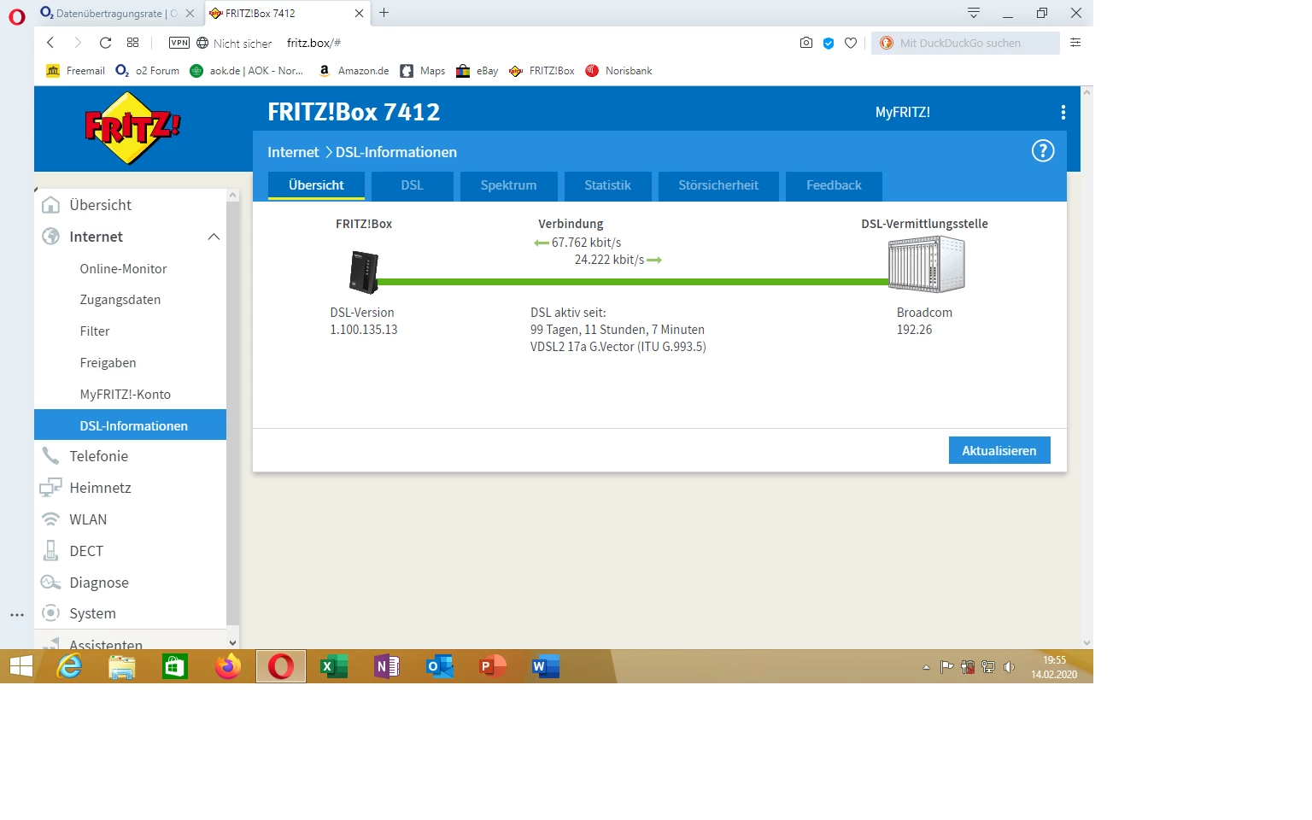This screenshot has width=1312, height=820.
Task: Click the volume speaker tray icon
Action: pyautogui.click(x=1009, y=667)
